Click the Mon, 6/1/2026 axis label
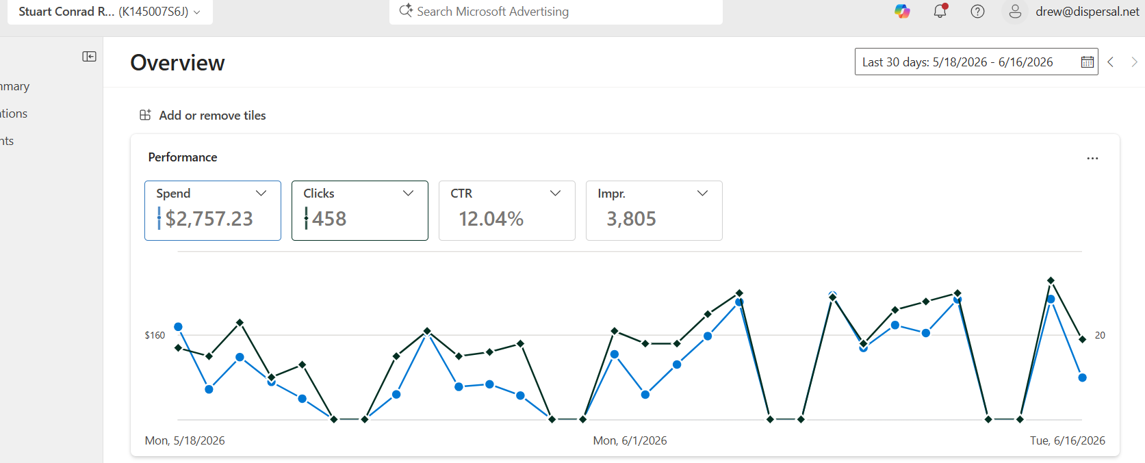1145x463 pixels. pyautogui.click(x=630, y=440)
